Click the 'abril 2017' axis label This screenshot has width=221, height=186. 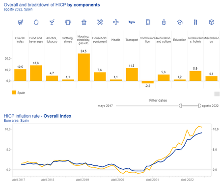(19, 180)
